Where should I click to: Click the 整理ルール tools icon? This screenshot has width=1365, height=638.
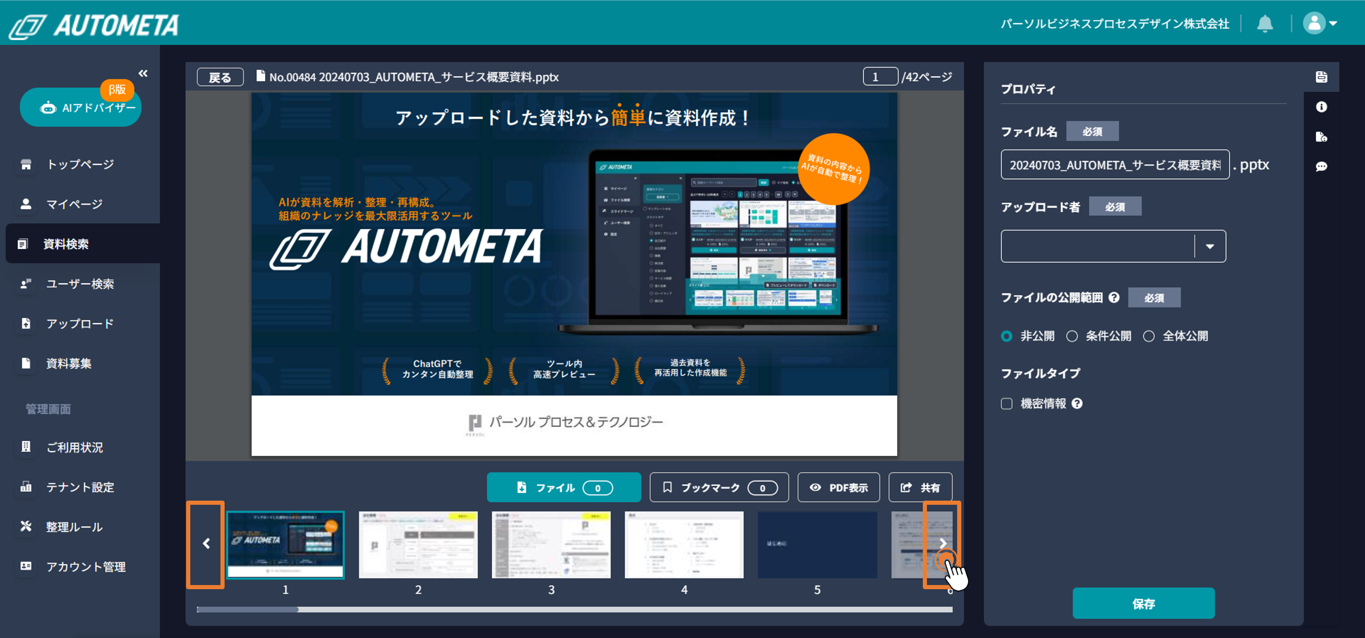(x=25, y=526)
